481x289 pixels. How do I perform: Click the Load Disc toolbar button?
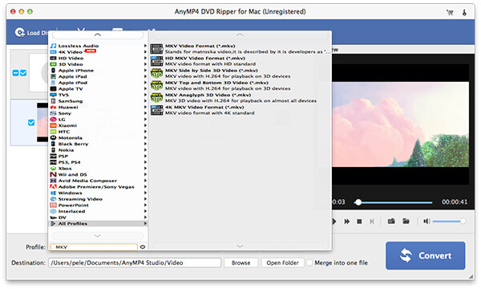click(31, 33)
